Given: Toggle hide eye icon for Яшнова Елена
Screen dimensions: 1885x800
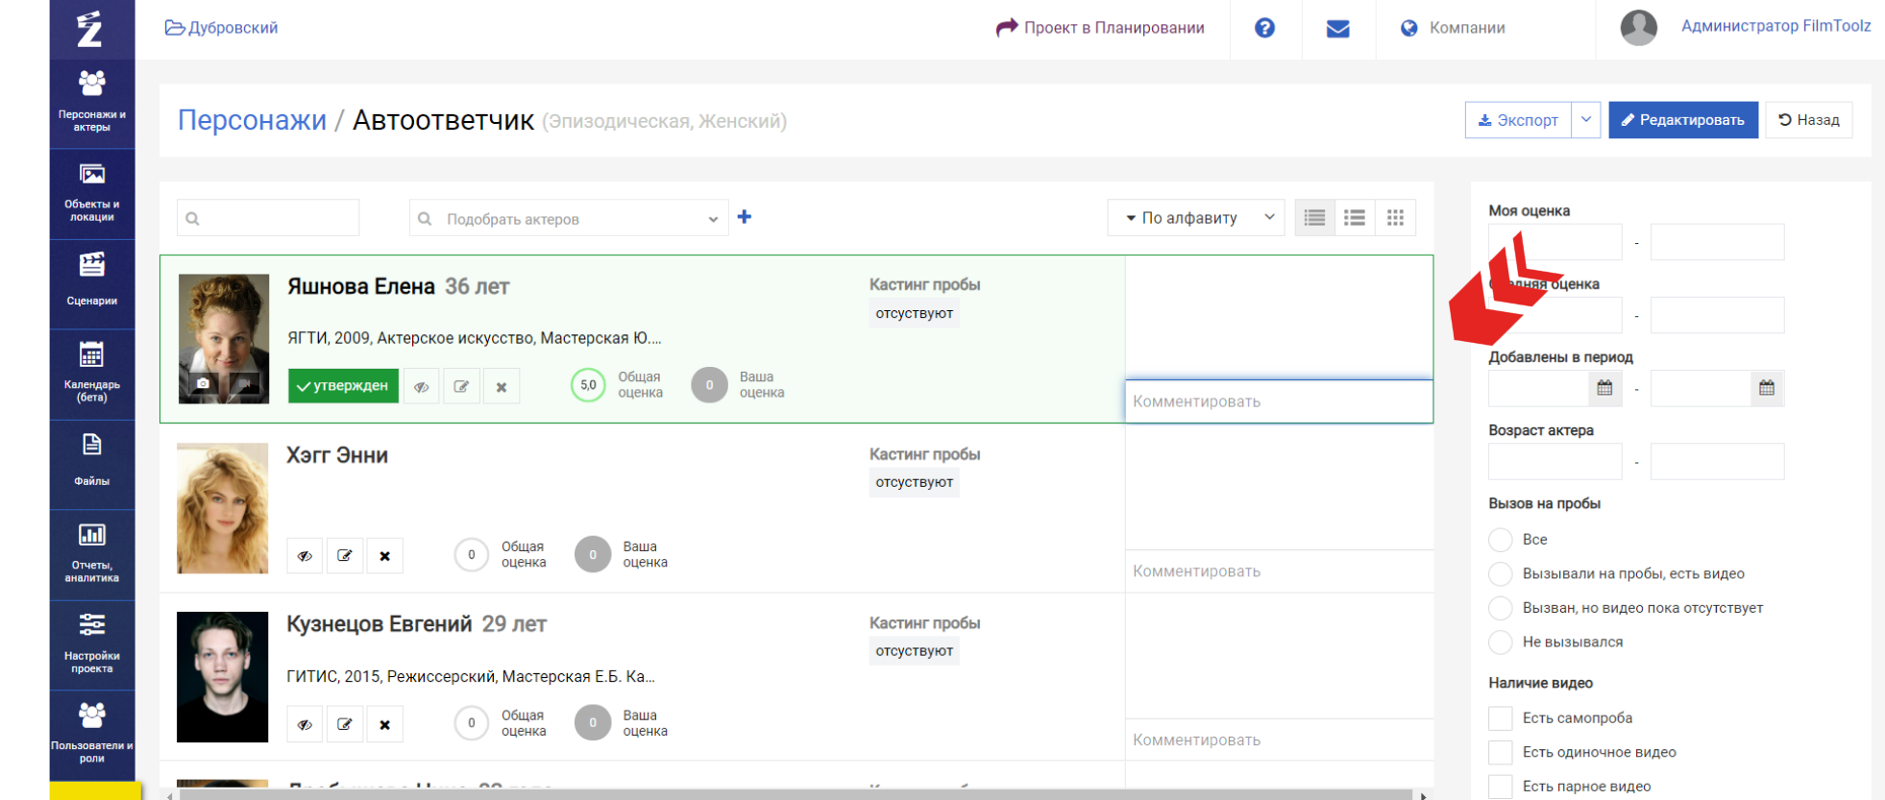Looking at the screenshot, I should click(422, 387).
